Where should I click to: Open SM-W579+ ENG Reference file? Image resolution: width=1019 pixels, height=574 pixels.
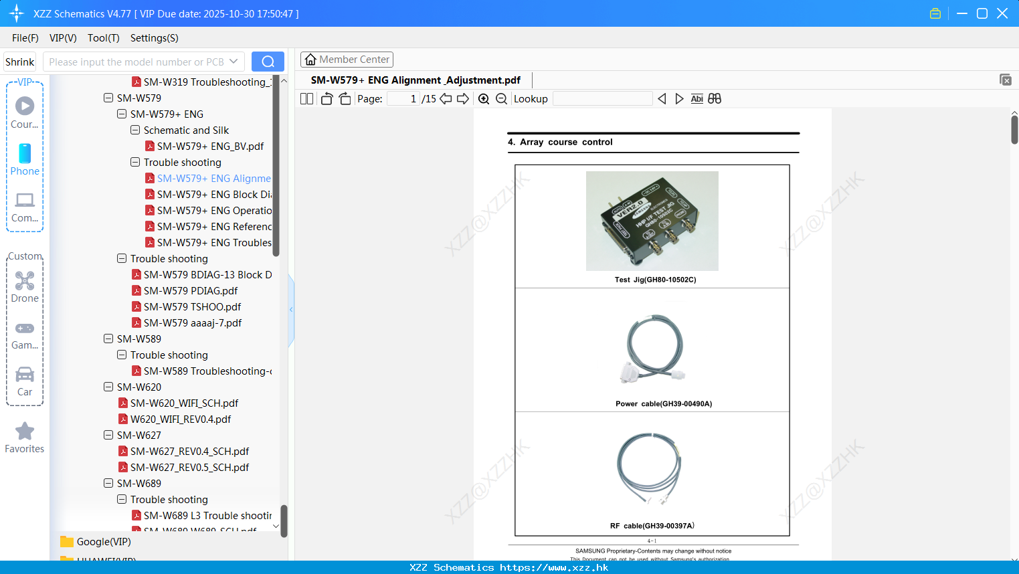[208, 226]
